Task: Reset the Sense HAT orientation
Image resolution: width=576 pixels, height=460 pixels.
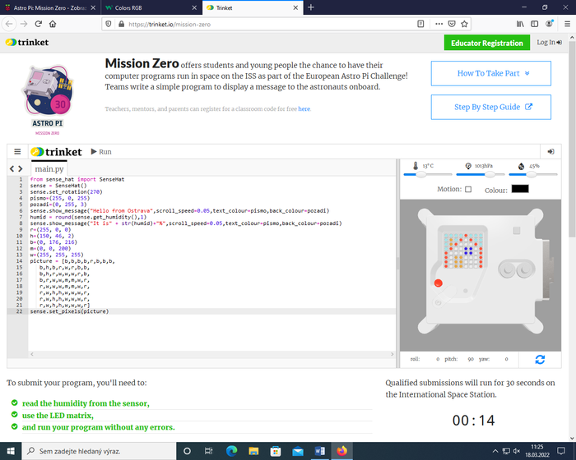Action: click(x=539, y=359)
